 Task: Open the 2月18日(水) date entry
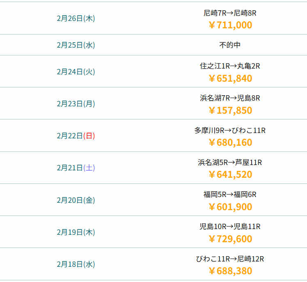[76, 264]
